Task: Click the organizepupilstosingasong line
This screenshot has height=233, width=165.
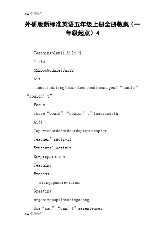Action: (61, 200)
